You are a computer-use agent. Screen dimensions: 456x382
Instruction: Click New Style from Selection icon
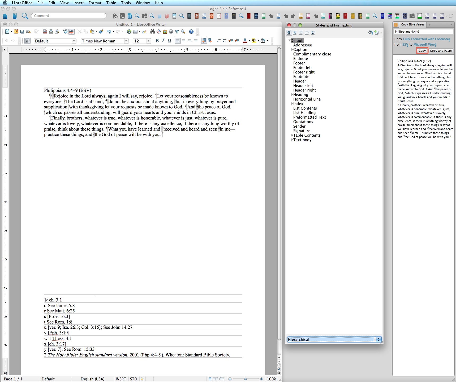click(x=377, y=33)
